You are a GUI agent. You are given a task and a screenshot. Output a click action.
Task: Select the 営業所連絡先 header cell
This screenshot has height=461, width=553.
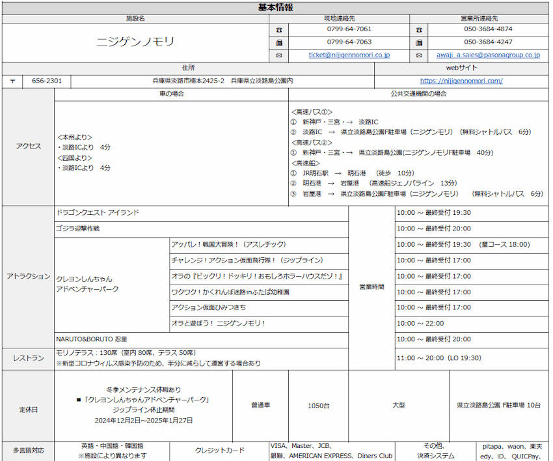pyautogui.click(x=479, y=19)
